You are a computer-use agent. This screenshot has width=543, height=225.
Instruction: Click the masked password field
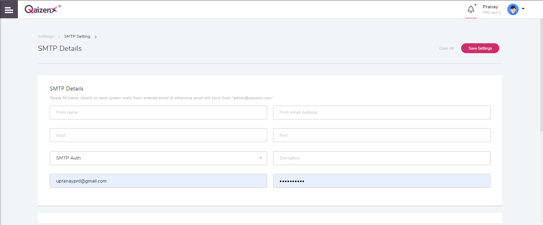pos(382,181)
